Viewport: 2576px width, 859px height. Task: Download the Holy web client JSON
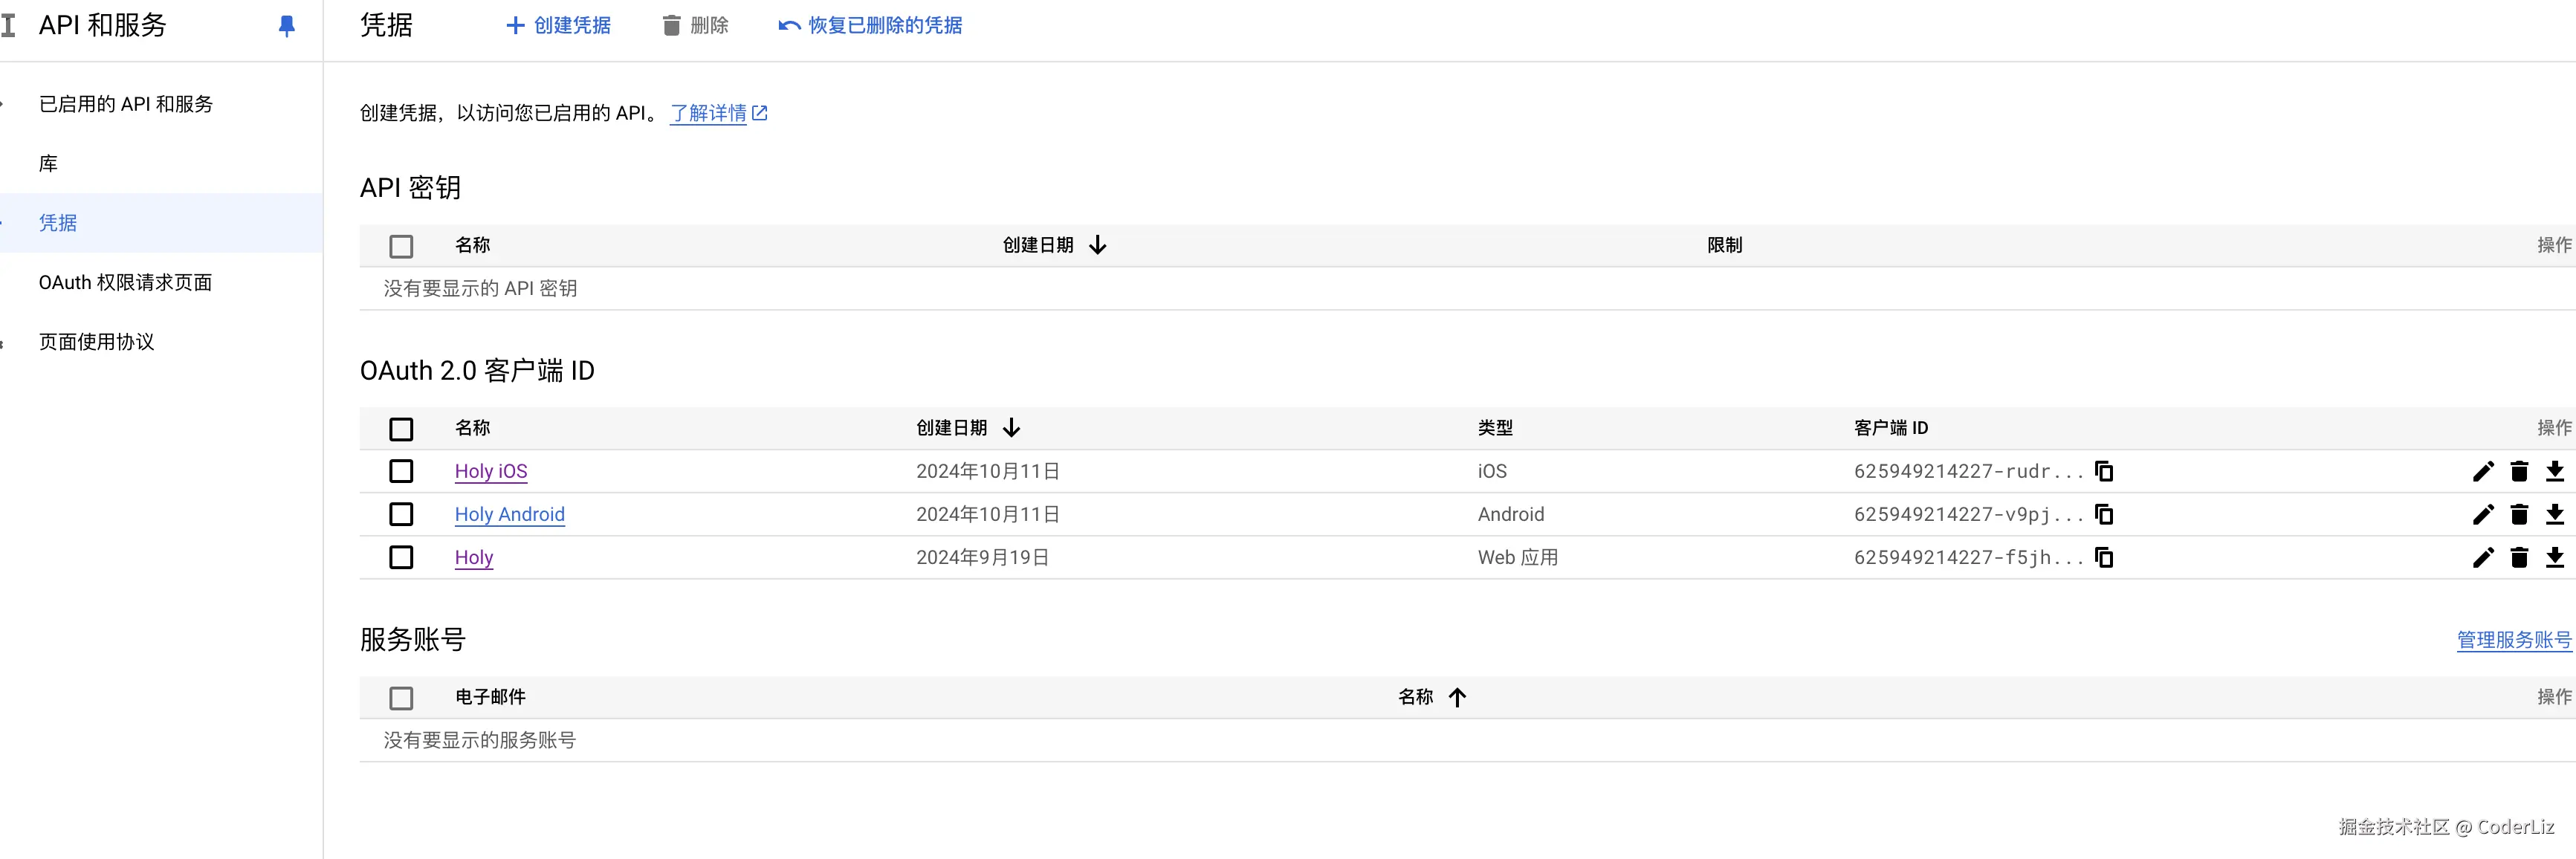(2555, 557)
